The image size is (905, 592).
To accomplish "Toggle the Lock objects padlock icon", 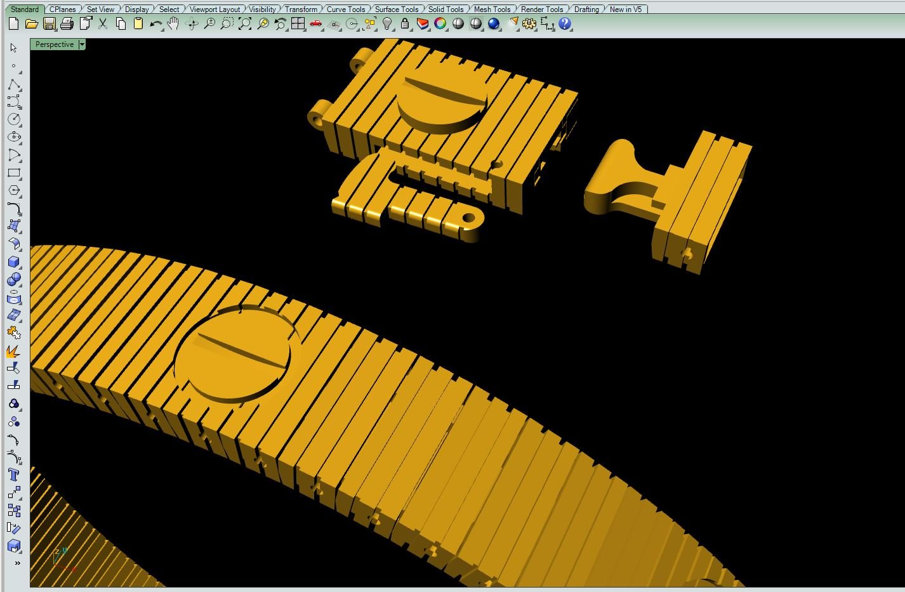I will [405, 24].
